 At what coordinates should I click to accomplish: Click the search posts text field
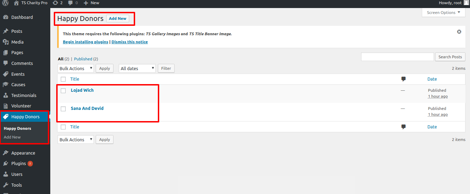(x=397, y=57)
